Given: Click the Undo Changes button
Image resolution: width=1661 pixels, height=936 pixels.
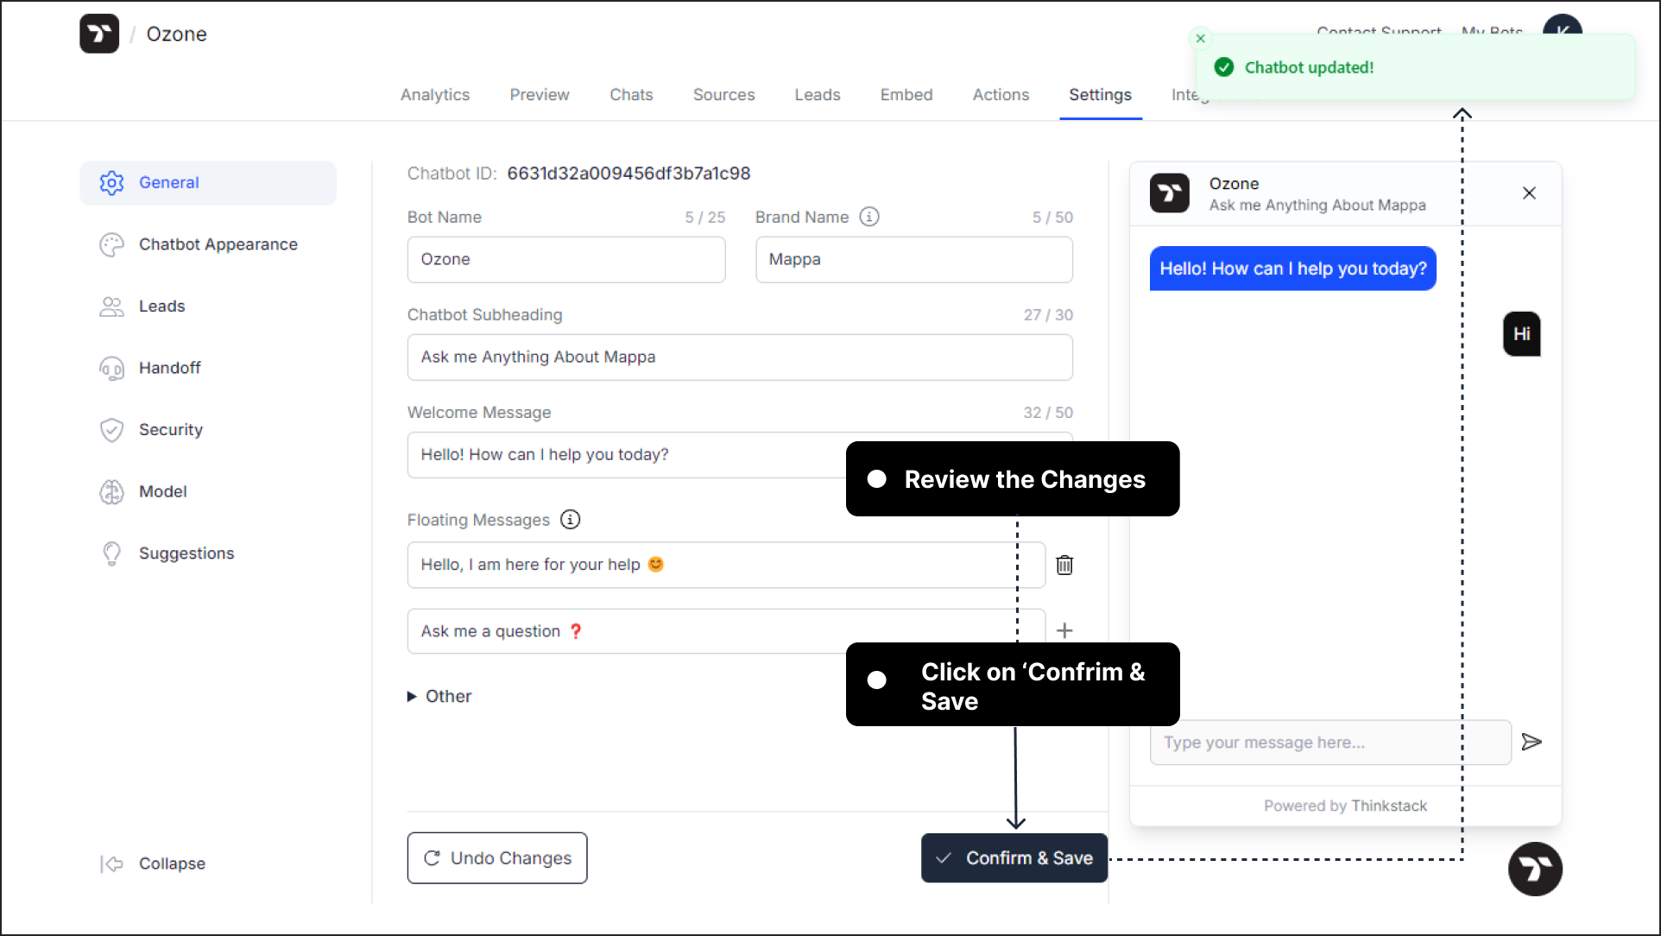Looking at the screenshot, I should [x=496, y=857].
